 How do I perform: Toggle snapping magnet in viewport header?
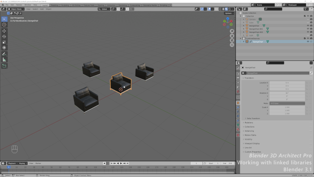118,9
